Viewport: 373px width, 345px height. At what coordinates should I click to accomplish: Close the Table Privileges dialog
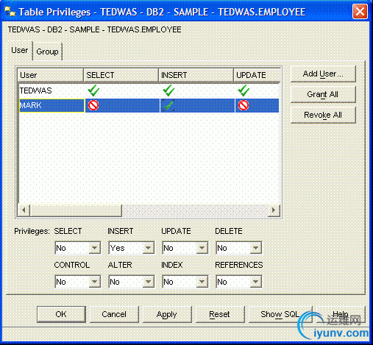click(x=360, y=12)
